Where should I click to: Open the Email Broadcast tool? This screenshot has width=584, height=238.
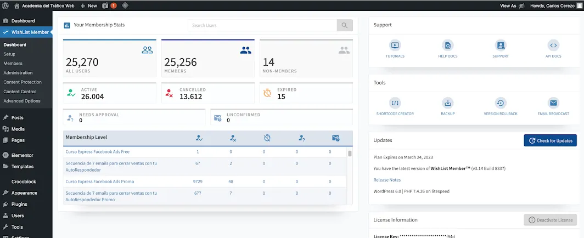pos(553,103)
